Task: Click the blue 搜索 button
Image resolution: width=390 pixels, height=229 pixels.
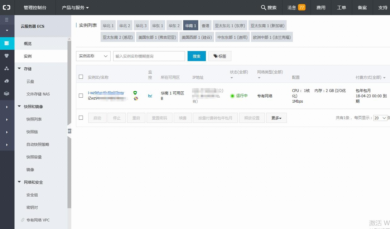Action: point(196,56)
